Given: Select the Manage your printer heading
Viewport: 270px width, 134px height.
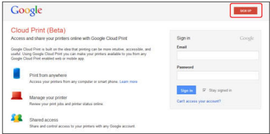Looking at the screenshot, I should pos(48,98).
